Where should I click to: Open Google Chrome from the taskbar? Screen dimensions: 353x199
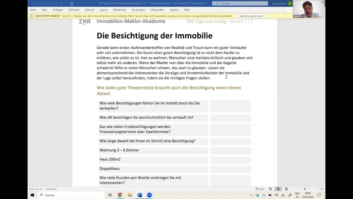click(120, 195)
